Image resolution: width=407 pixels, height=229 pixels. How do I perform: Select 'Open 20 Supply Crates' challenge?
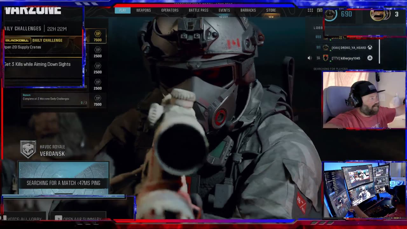pos(23,47)
